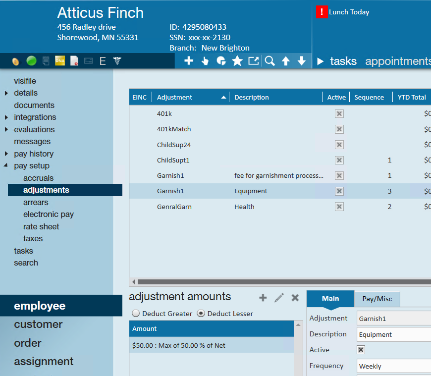Toggle Active checkbox for Garnish1 Equipment row
Image resolution: width=431 pixels, height=376 pixels.
[x=339, y=191]
